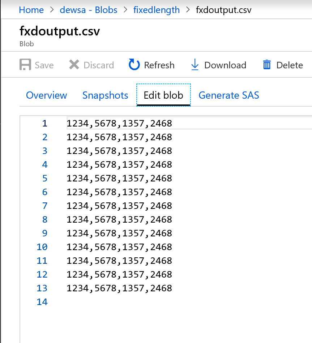Image resolution: width=312 pixels, height=343 pixels.
Task: Open dewsa - Blobs from the breadcrumb
Action: (89, 10)
